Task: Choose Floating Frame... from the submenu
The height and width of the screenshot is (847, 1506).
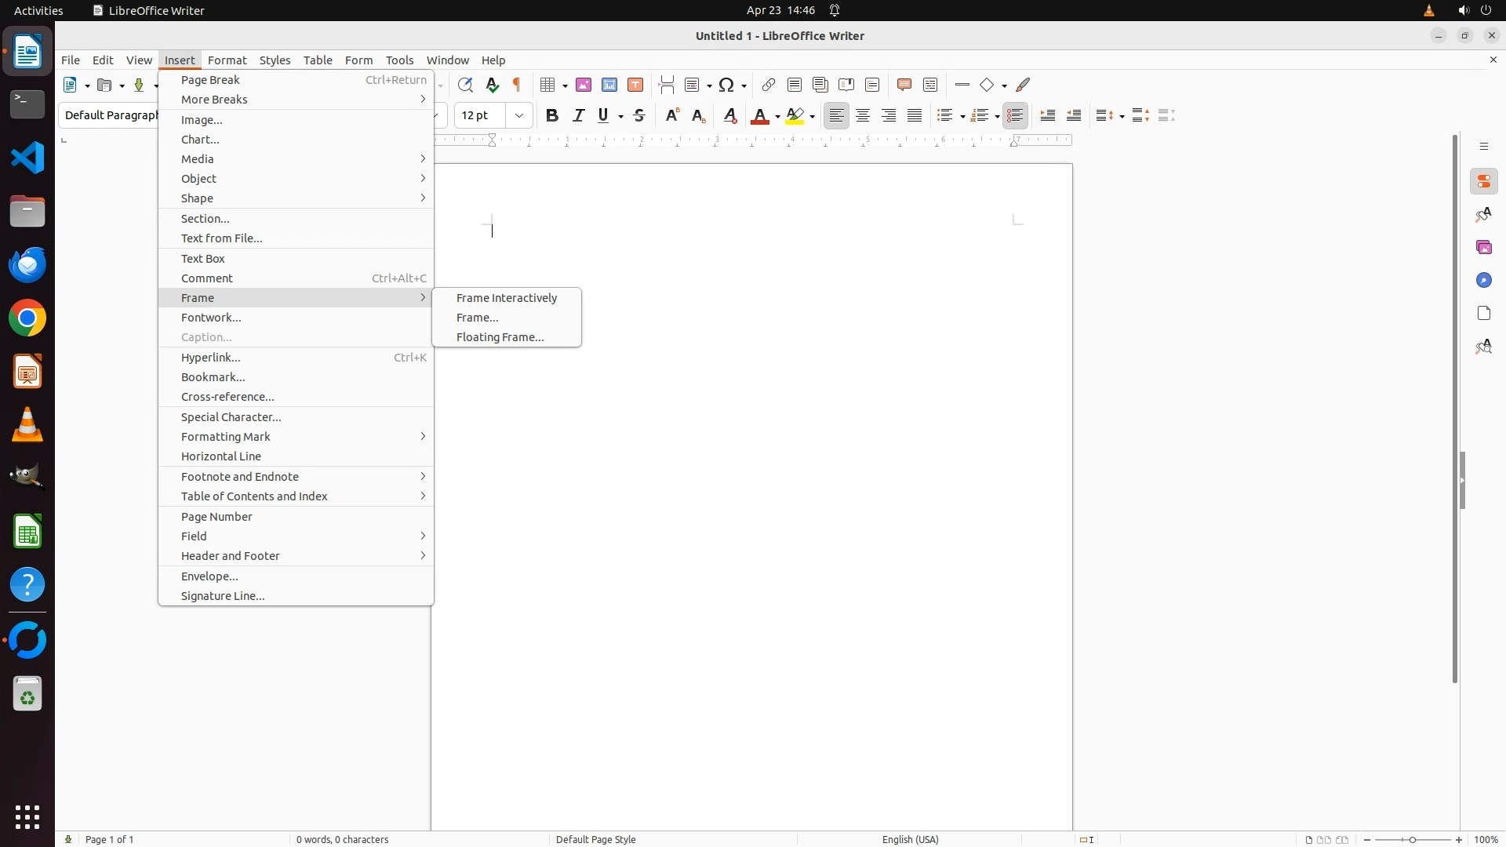Action: click(500, 337)
